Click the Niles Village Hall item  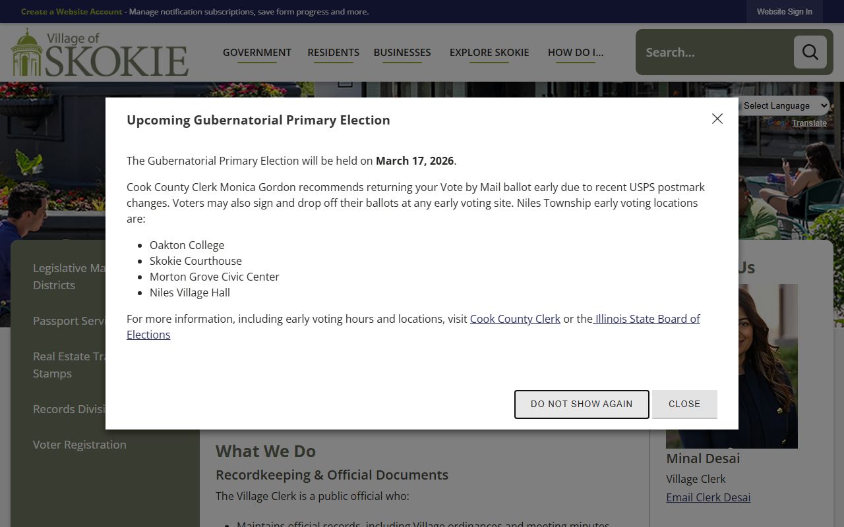190,292
